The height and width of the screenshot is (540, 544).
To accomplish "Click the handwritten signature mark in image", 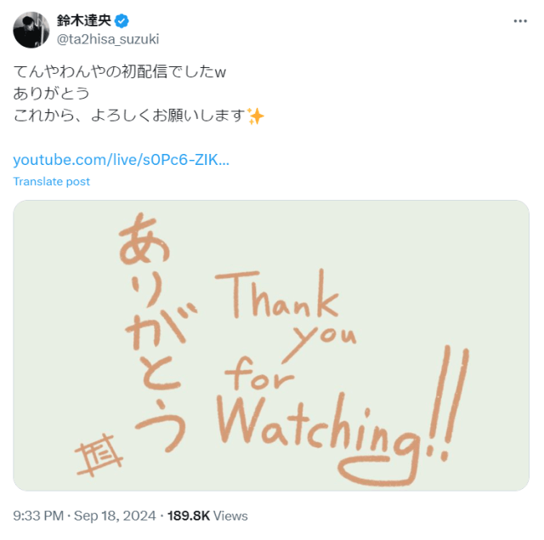I will (99, 455).
